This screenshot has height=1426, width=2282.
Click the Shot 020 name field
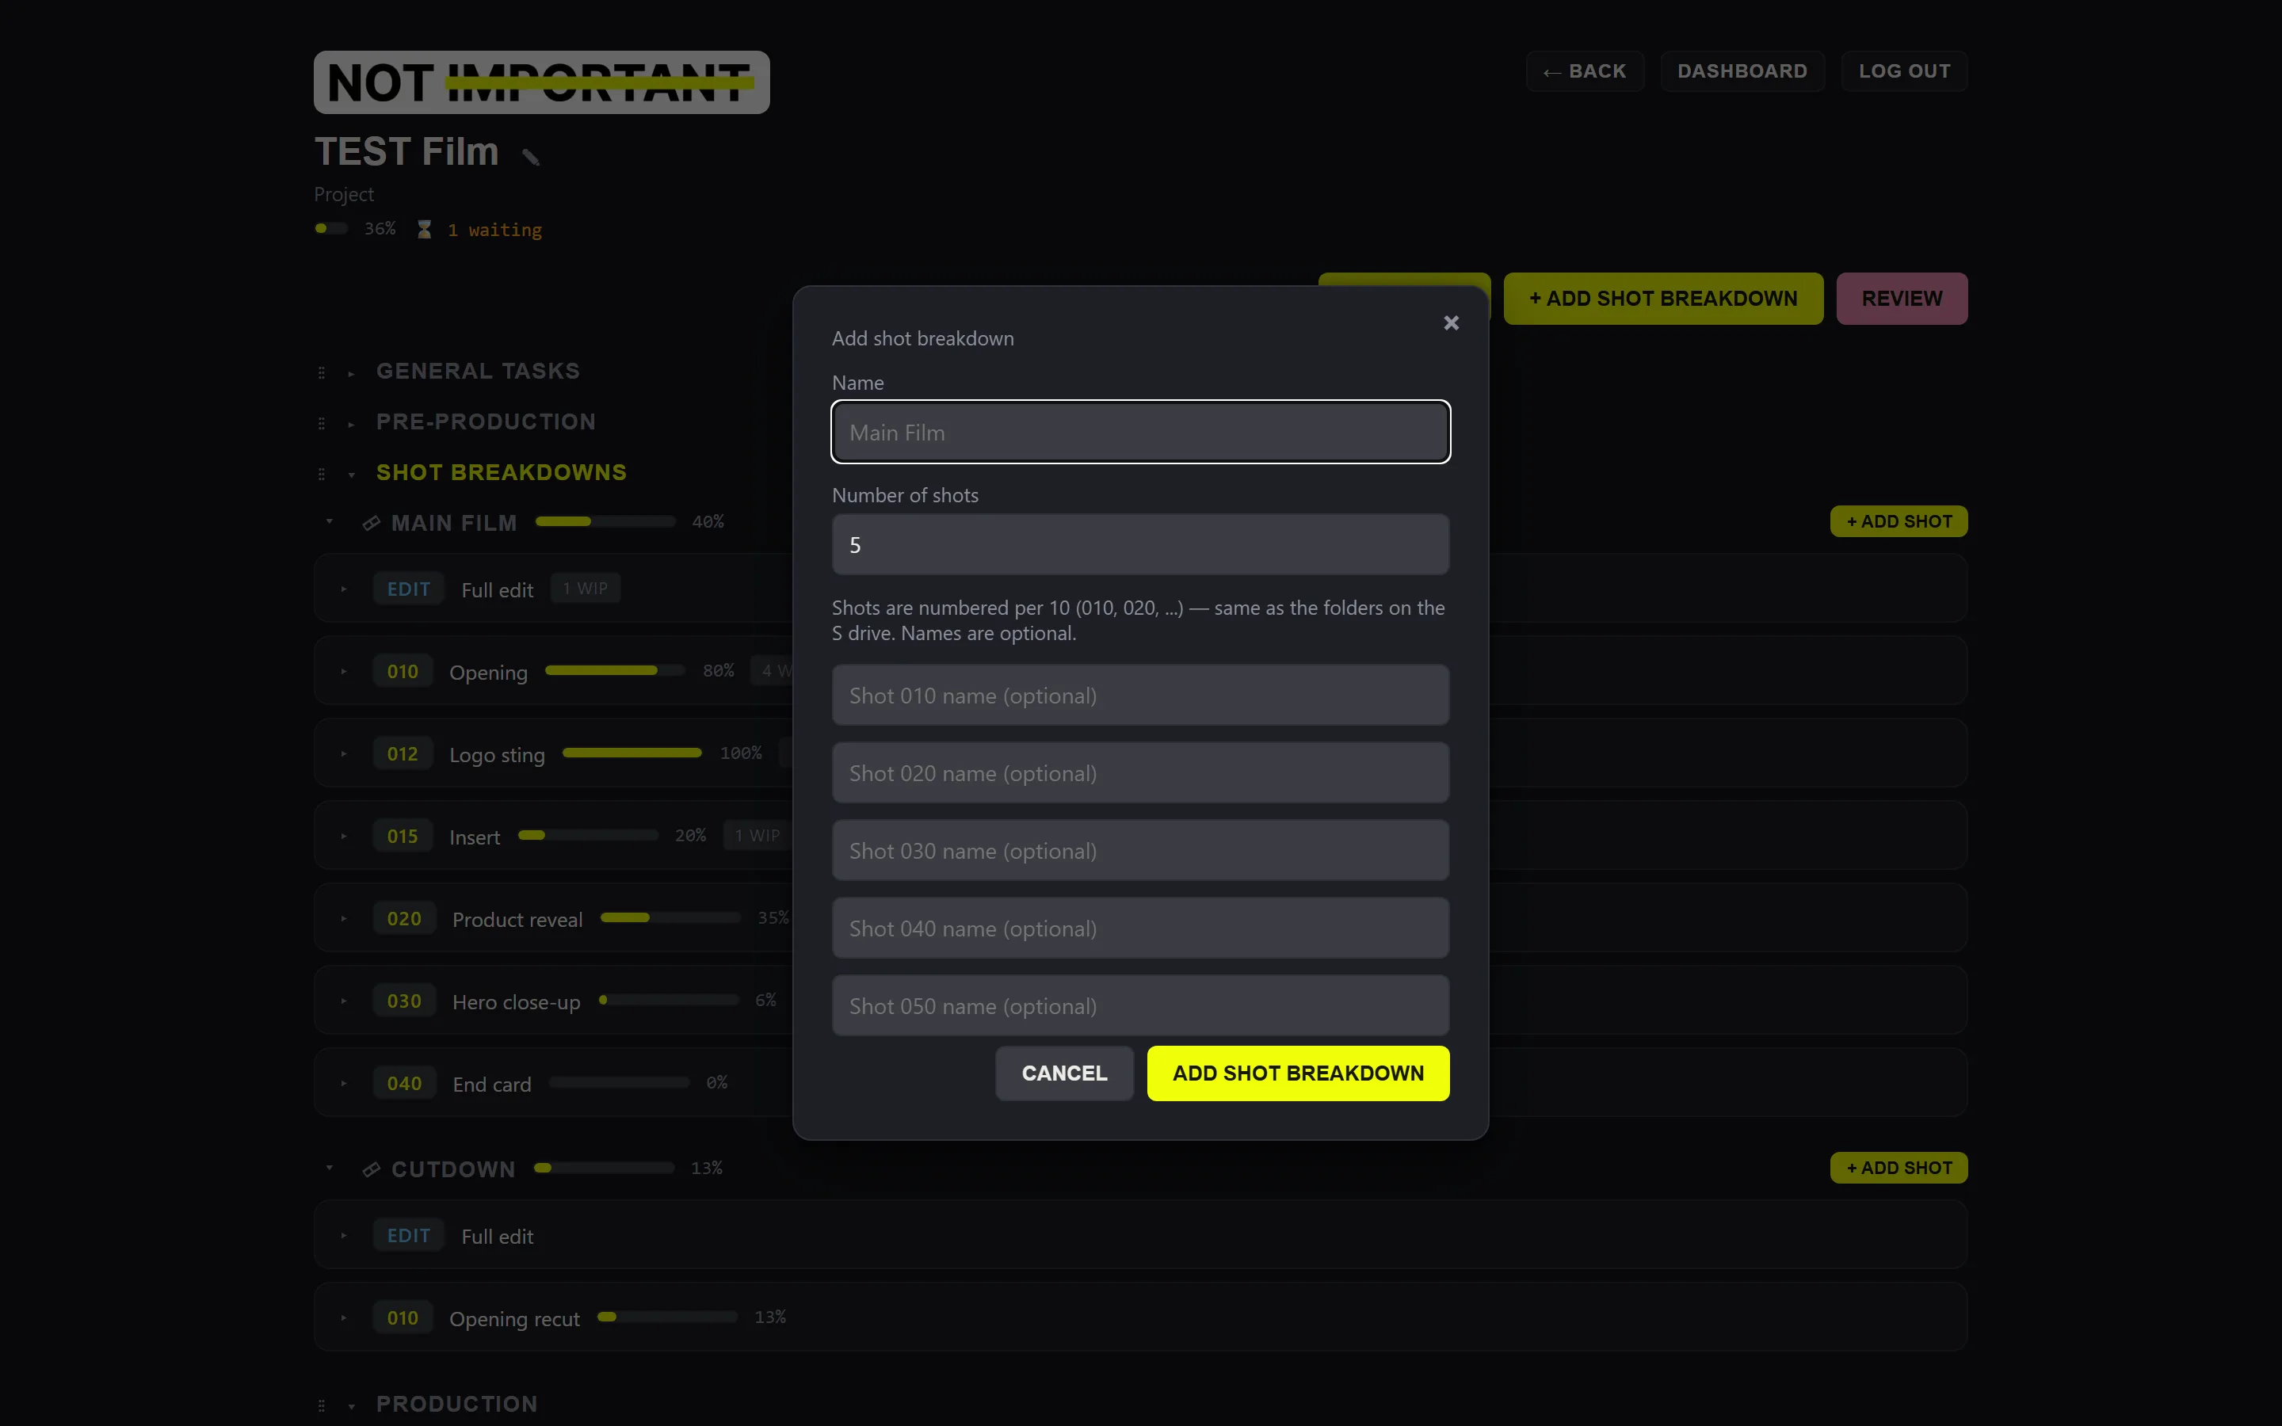pyautogui.click(x=1140, y=772)
